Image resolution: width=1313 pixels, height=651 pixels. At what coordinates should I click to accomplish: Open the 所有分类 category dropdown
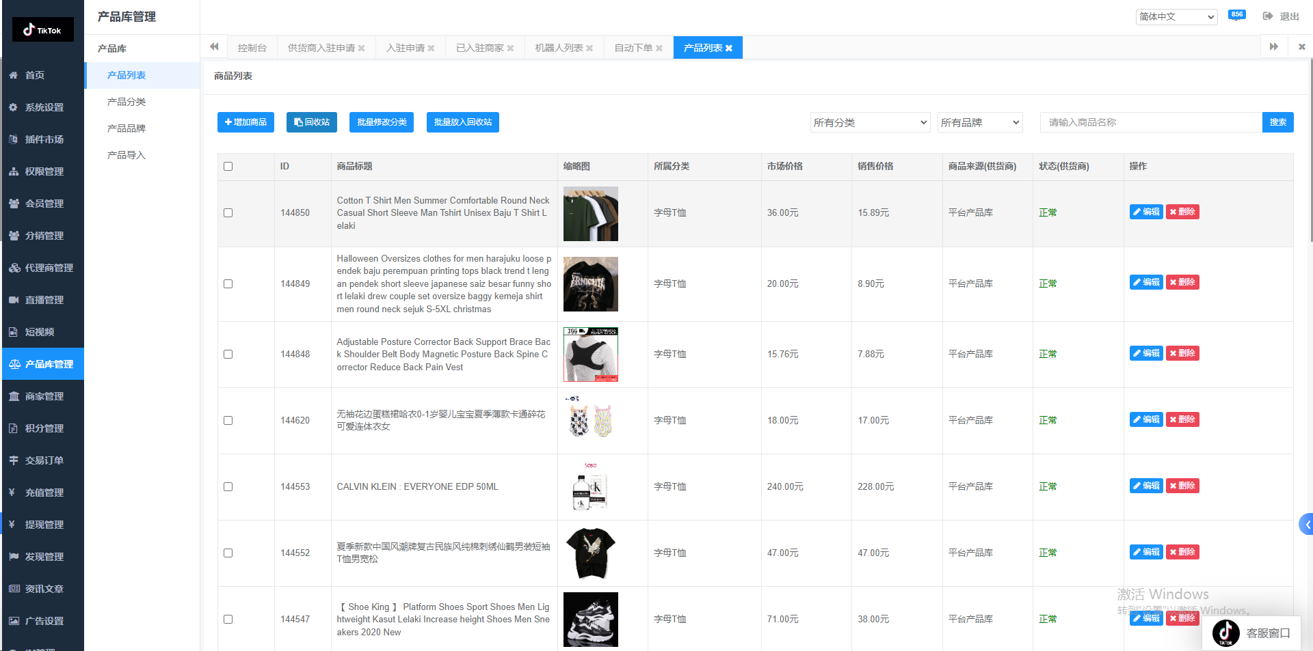pos(869,122)
